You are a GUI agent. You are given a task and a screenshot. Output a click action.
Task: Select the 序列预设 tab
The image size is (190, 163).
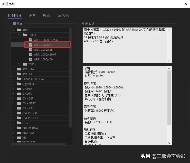tap(15, 15)
